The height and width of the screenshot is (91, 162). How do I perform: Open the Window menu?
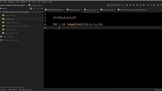tap(45, 2)
